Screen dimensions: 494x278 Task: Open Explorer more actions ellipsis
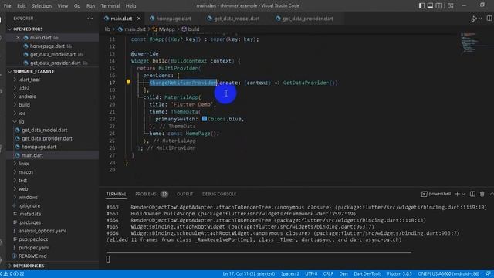point(90,19)
